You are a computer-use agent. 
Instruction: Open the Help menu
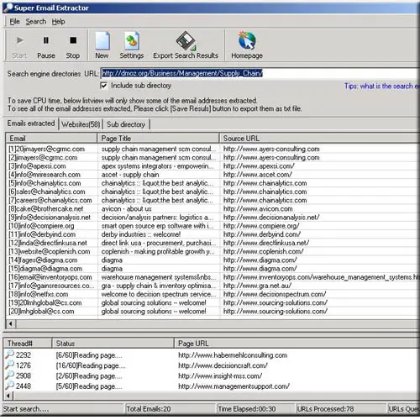(58, 22)
